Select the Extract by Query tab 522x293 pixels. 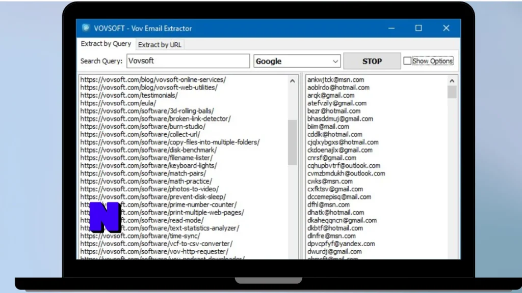tap(106, 44)
